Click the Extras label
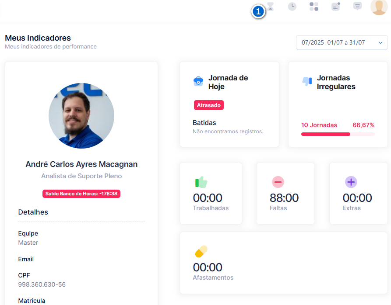Screen dimensions: 391x305 pos(351,208)
